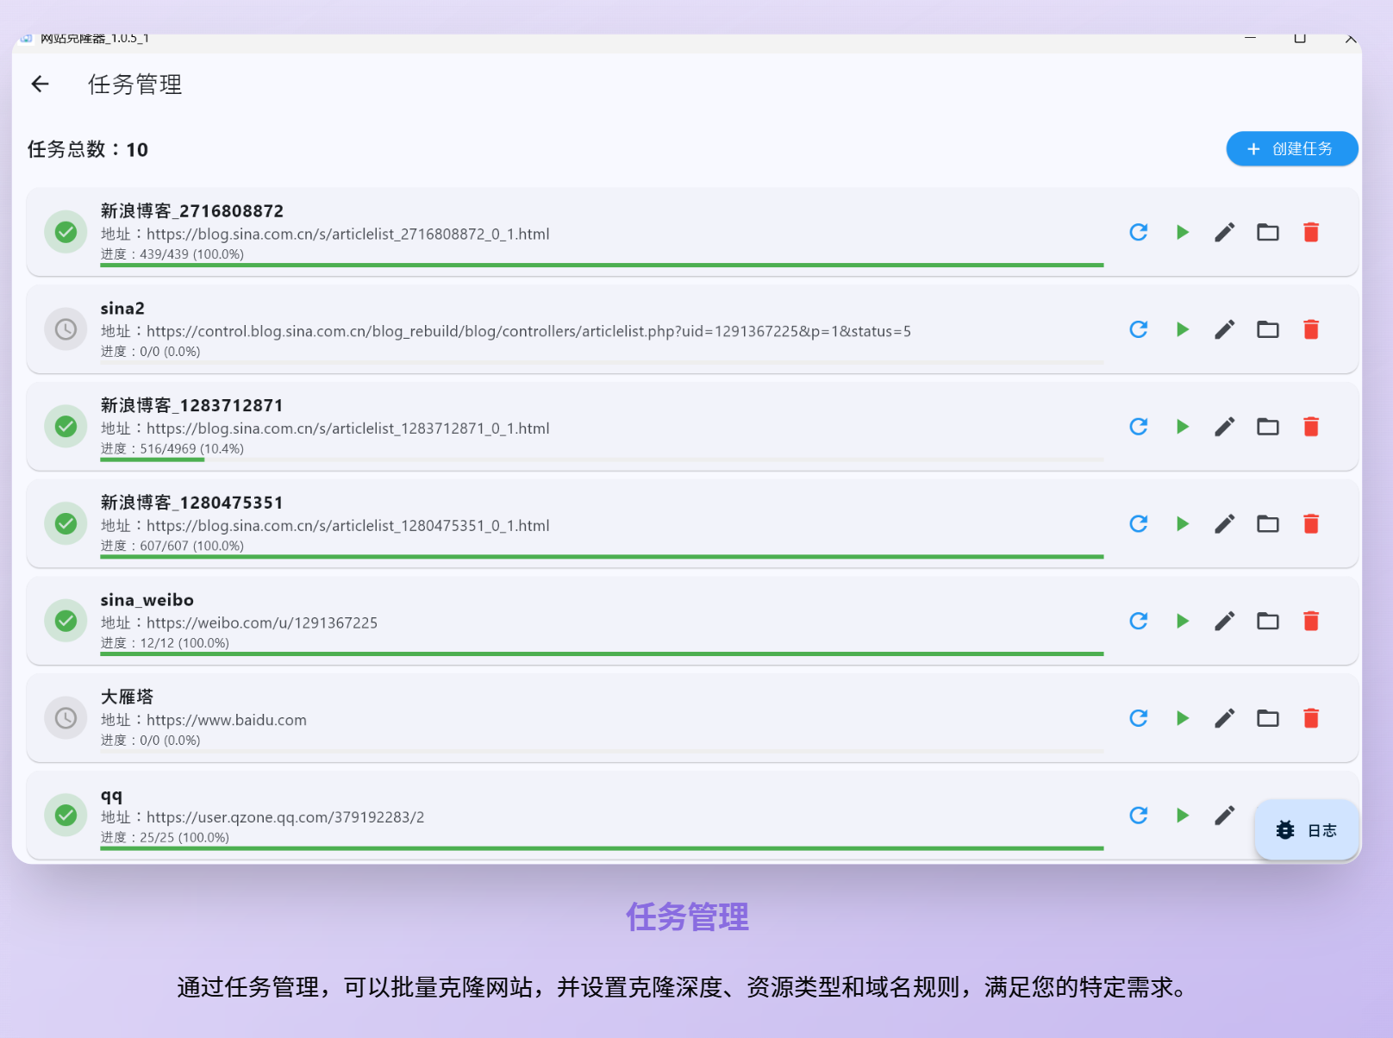Open folder of the sina2 task
Viewport: 1393px width, 1038px height.
(x=1268, y=329)
